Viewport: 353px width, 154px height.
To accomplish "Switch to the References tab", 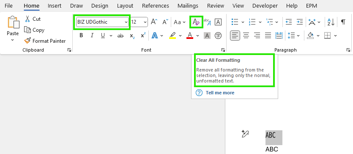I will coord(155,5).
